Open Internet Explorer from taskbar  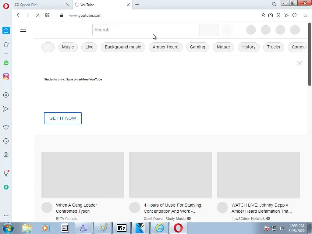pyautogui.click(x=159, y=228)
